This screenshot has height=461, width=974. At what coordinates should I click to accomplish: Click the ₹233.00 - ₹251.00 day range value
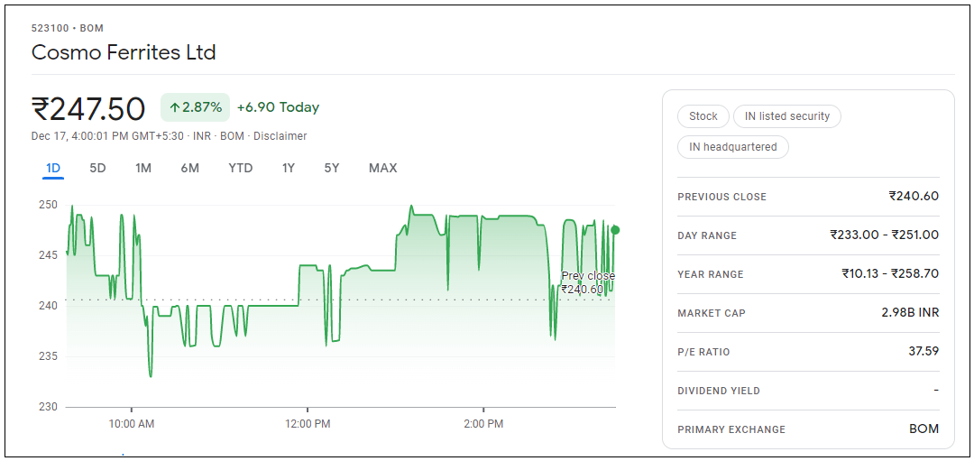[884, 235]
